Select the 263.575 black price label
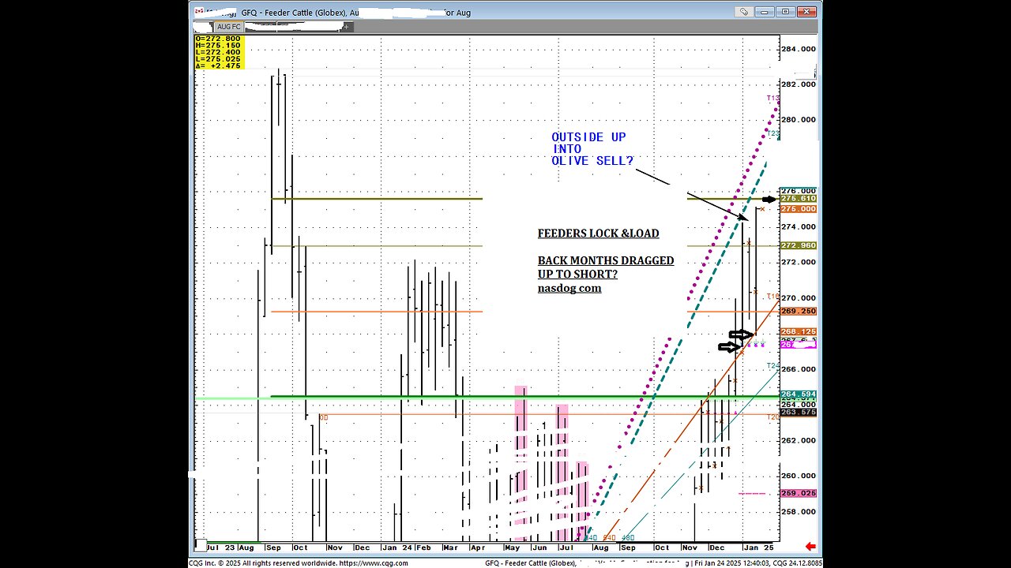Screen dimensions: 1011x568 798,413
